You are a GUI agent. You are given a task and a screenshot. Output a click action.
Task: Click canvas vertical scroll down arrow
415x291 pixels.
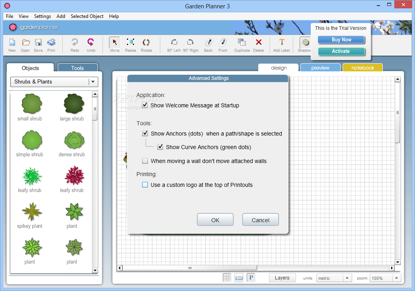[x=397, y=262]
